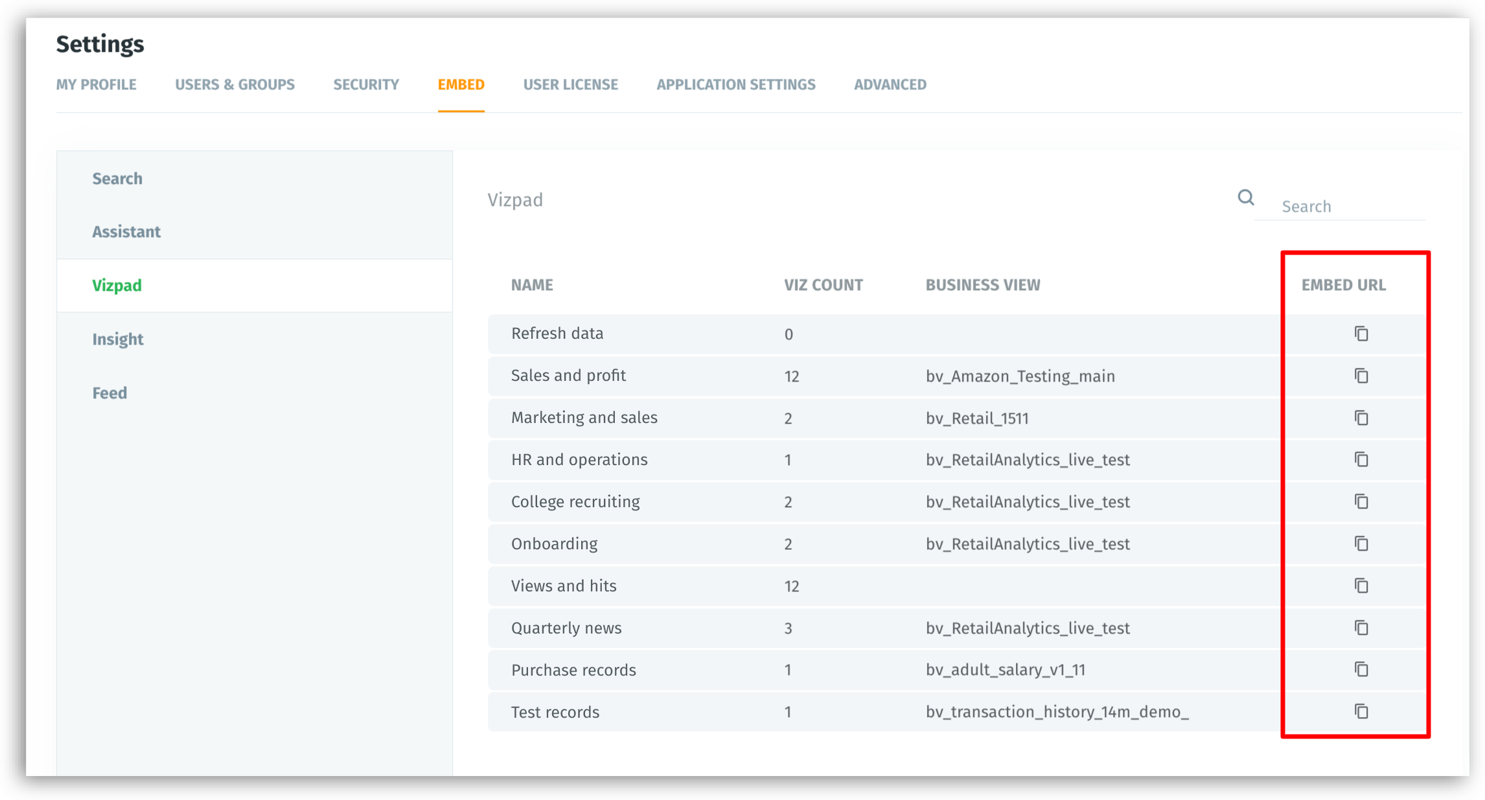This screenshot has width=1485, height=800.
Task: Copy embed URL for Quarterly news
Action: (1361, 628)
